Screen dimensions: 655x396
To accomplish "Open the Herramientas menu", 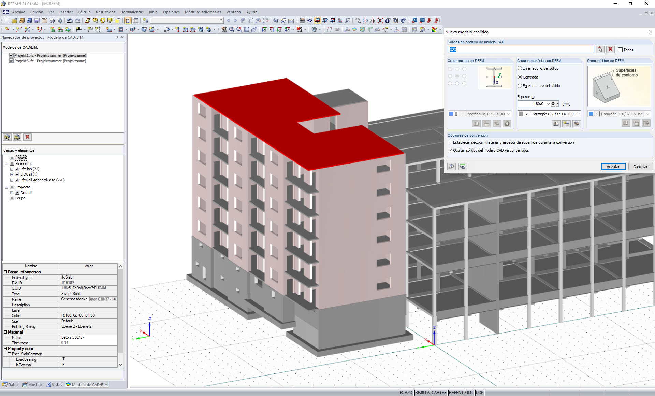I will pos(132,12).
